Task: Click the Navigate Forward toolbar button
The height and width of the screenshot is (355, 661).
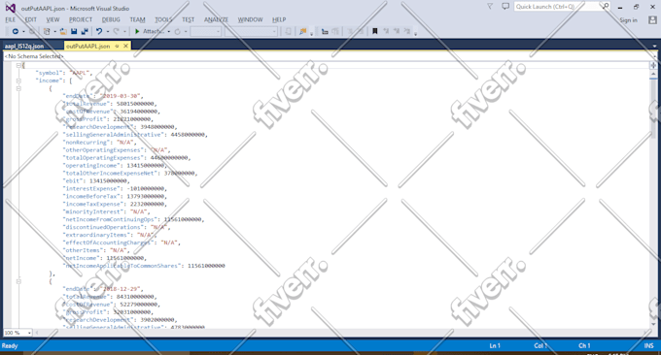Action: 32,32
